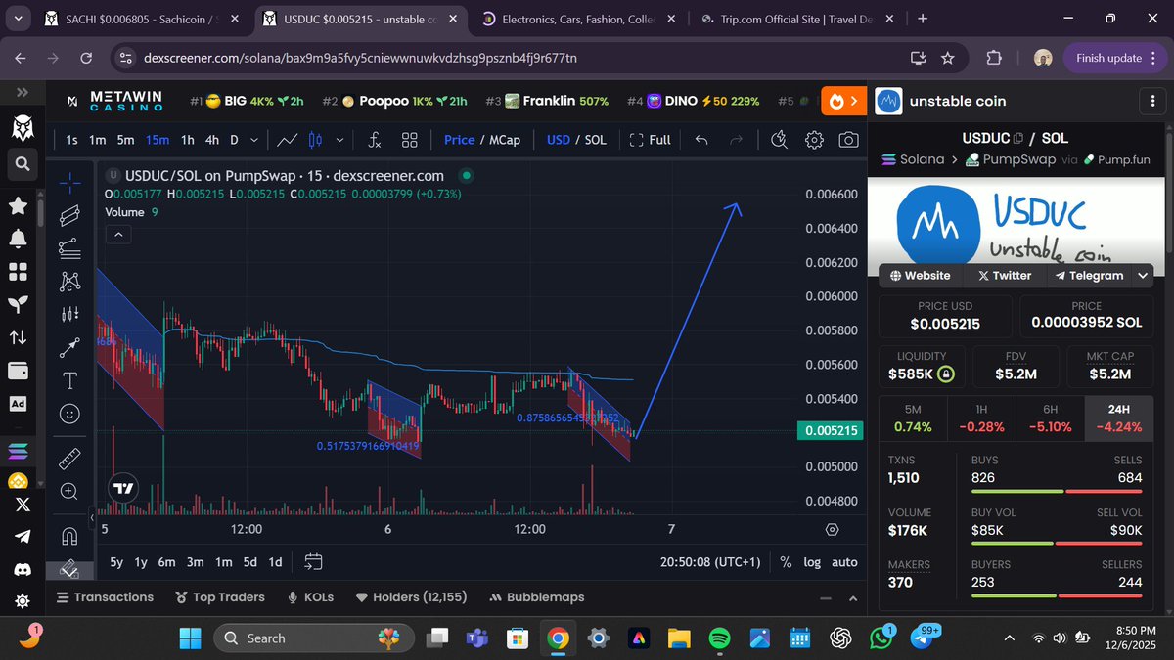Image resolution: width=1174 pixels, height=660 pixels.
Task: Open DexScreener search in sidebar
Action: coord(22,163)
